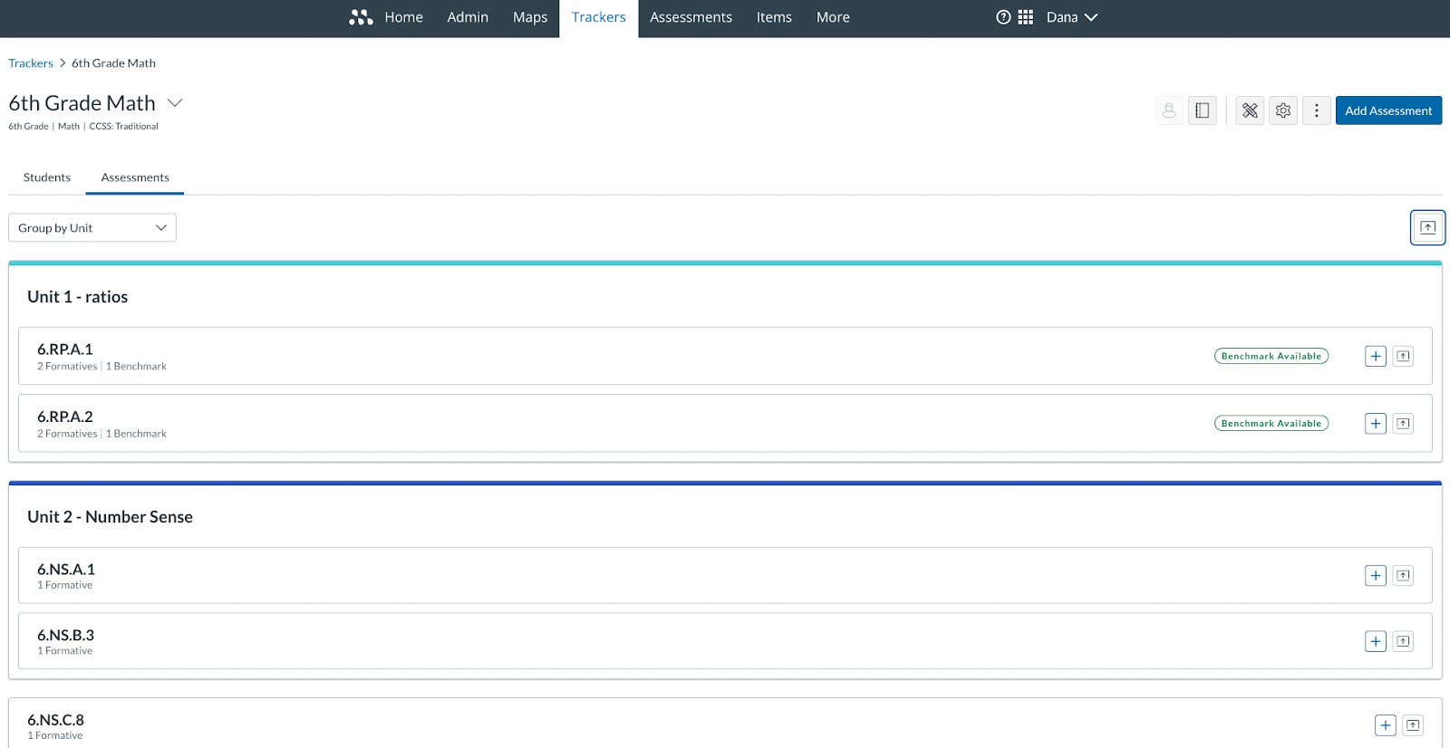Add assessment plus icon for 6.NS.B.3
The width and height of the screenshot is (1450, 748).
(1376, 641)
